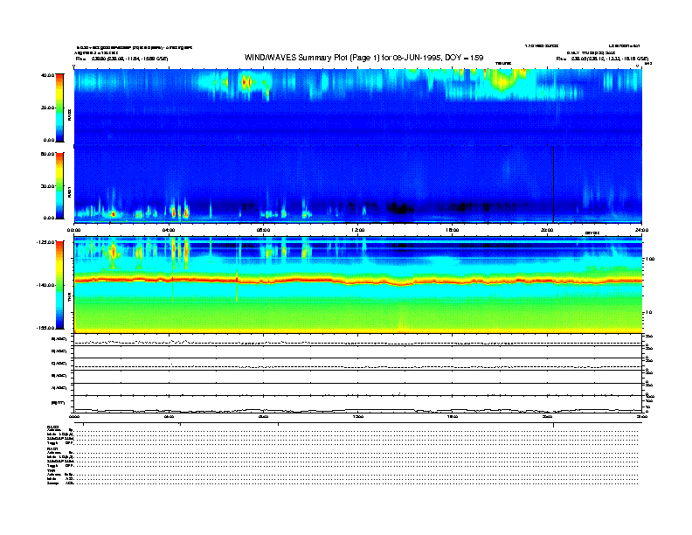Click the 12:00 time label under RAD1 panel
Viewport: 692px width, 535px height.
tap(358, 230)
